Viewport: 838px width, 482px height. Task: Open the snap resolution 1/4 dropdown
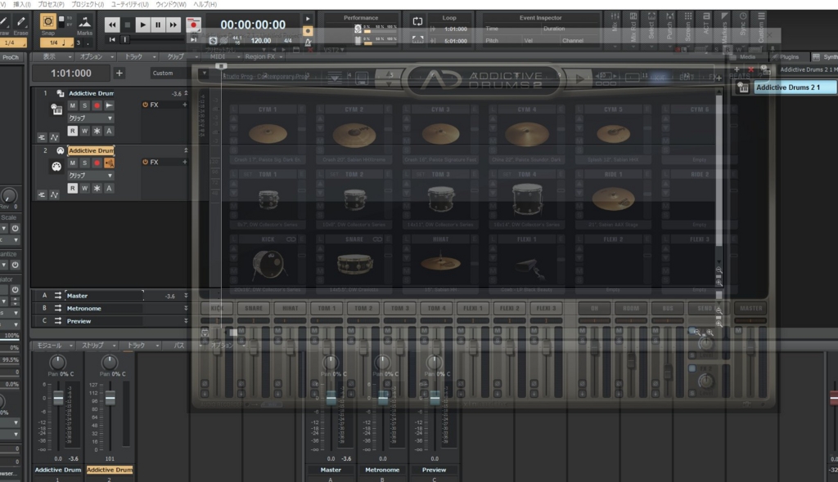point(57,42)
